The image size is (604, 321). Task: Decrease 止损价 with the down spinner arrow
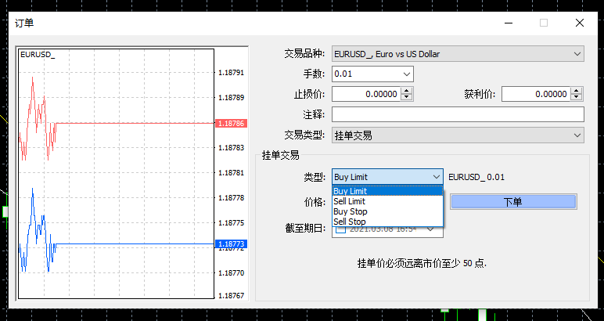click(406, 98)
